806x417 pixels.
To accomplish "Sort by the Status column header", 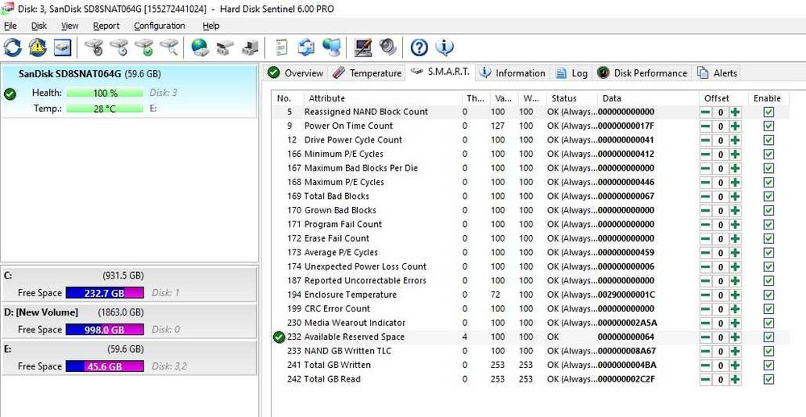I will (x=571, y=98).
